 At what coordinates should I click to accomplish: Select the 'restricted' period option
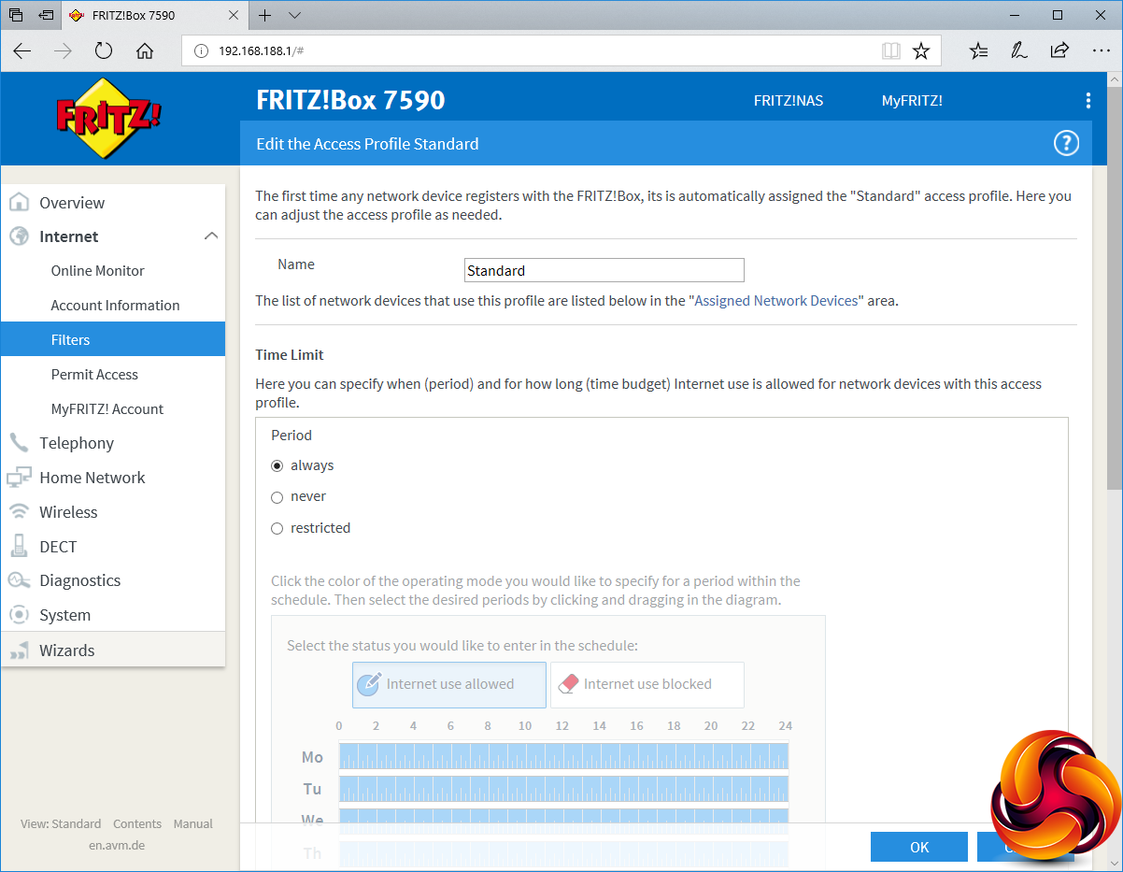pyautogui.click(x=277, y=529)
